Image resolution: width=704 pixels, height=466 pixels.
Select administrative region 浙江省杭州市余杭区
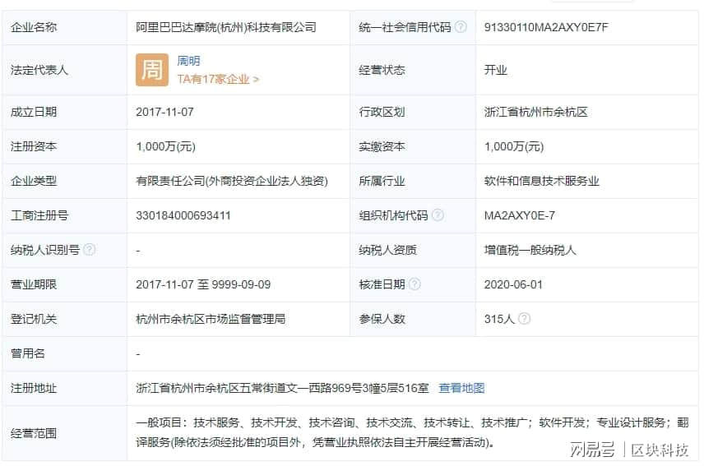535,112
